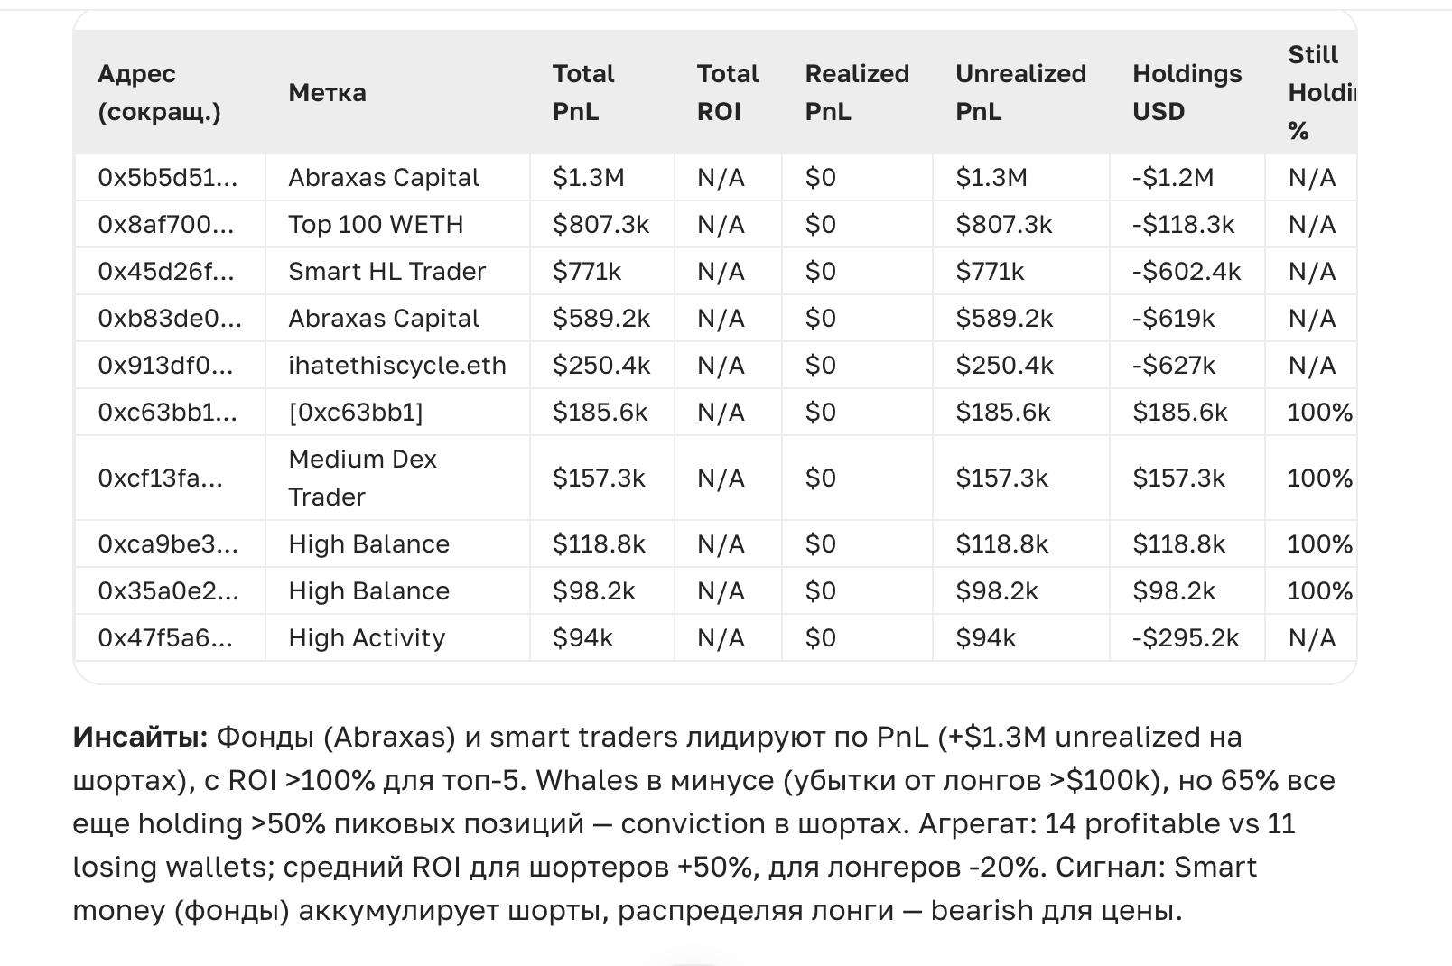
Task: Select the Top 100 WETH label cell
Action: click(x=376, y=225)
